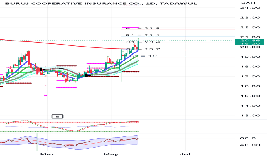Click the latest tall green candlestick
The height and width of the screenshot is (157, 267).
(138, 44)
